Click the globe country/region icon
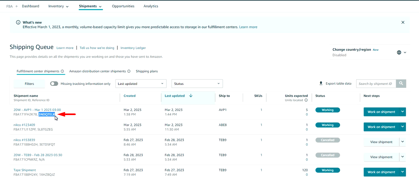This screenshot has height=178, width=419. [399, 52]
